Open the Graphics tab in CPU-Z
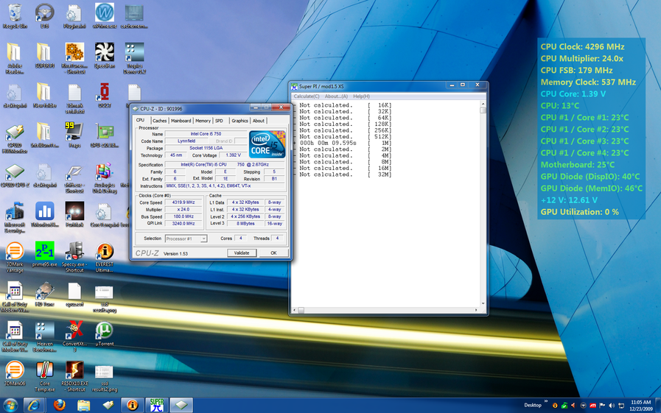The height and width of the screenshot is (413, 661). pyautogui.click(x=240, y=121)
